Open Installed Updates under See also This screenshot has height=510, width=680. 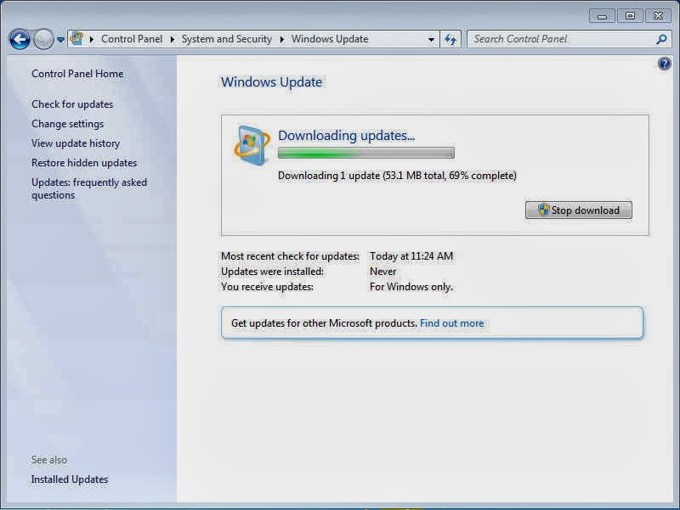click(70, 479)
